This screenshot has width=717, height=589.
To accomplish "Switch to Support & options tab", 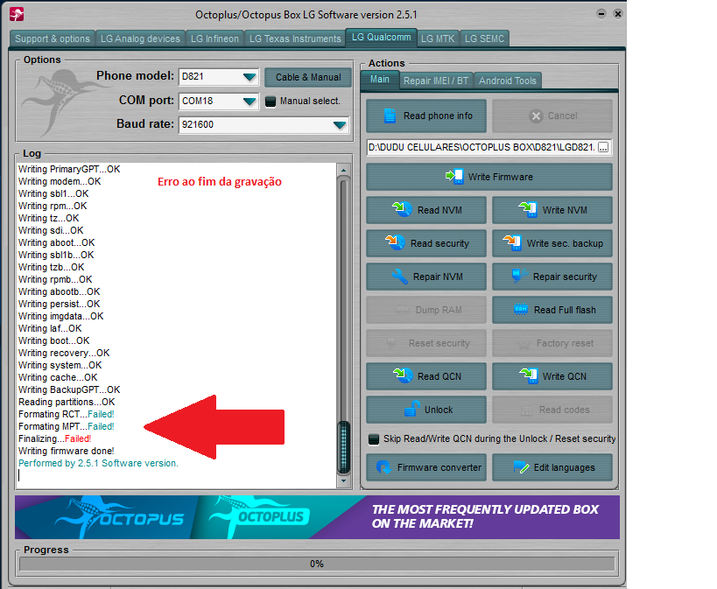I will [53, 39].
